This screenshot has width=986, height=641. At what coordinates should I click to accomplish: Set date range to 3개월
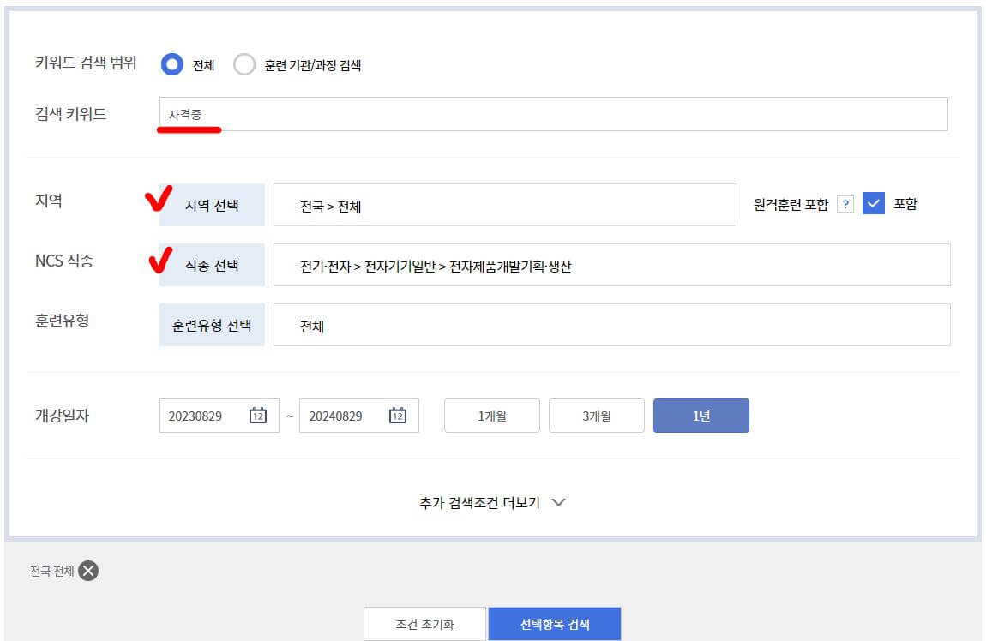(x=596, y=415)
